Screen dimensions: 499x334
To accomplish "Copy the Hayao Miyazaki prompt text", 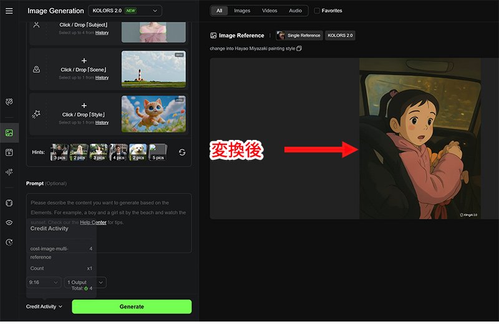I will point(299,49).
